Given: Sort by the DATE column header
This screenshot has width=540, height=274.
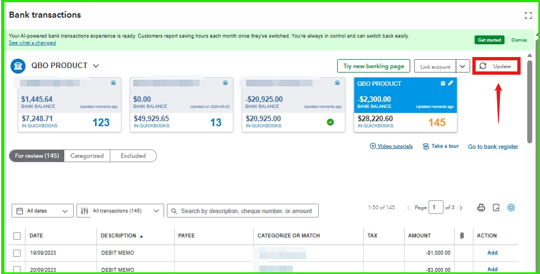Looking at the screenshot, I should 36,236.
